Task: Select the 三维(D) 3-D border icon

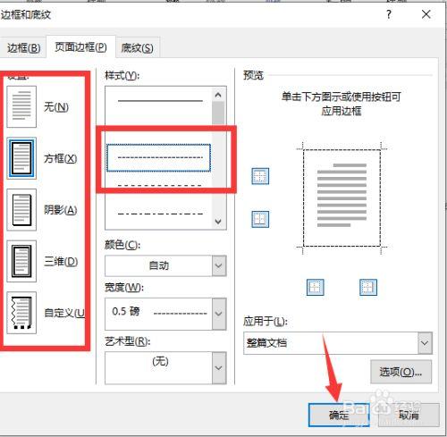Action: coord(21,261)
